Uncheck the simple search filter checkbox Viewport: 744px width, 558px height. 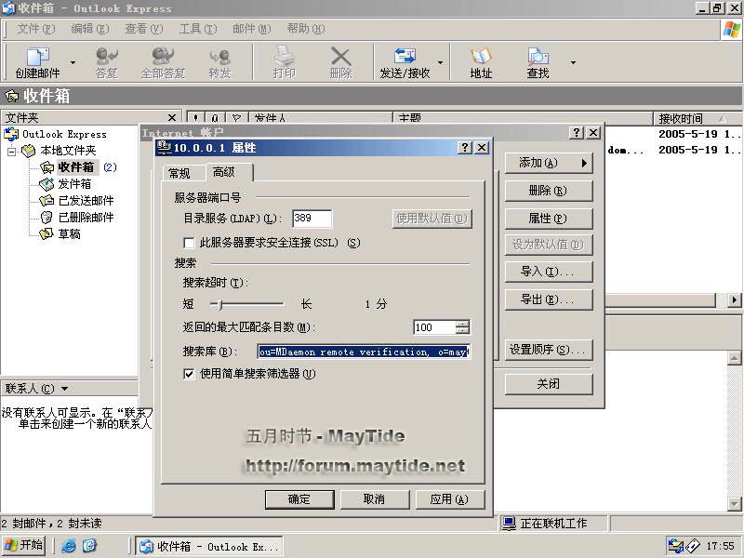pyautogui.click(x=190, y=374)
